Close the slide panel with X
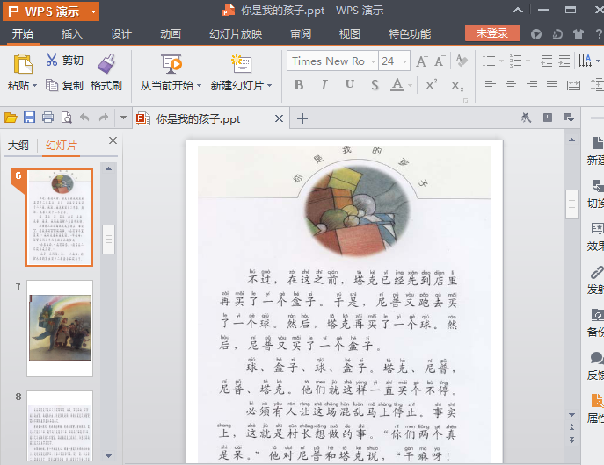This screenshot has height=465, width=604. [113, 140]
